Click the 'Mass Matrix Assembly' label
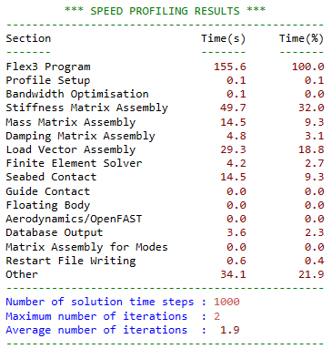Viewport: 332px width, 349px height. click(x=71, y=122)
